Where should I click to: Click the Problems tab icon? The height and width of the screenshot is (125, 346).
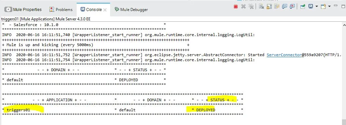click(x=52, y=9)
